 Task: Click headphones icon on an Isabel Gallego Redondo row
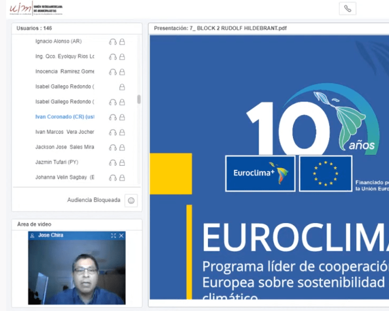113,102
